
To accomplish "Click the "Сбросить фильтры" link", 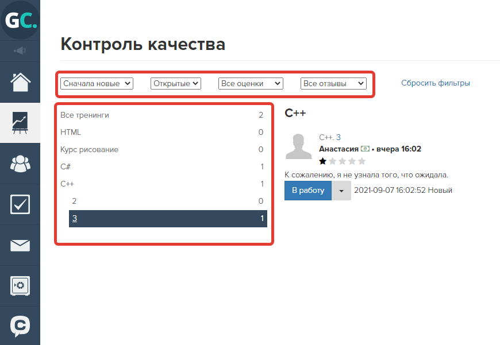I will [434, 83].
